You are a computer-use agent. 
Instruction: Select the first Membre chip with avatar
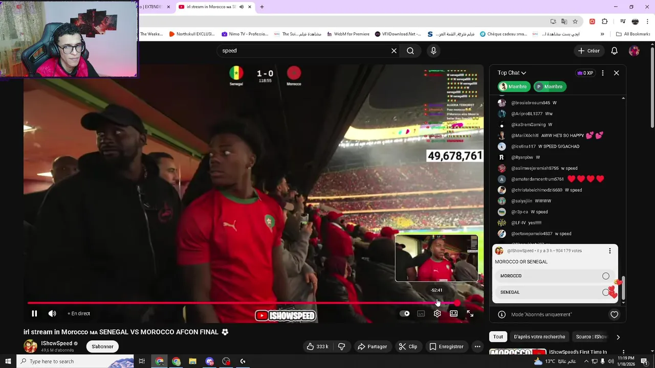pos(514,86)
